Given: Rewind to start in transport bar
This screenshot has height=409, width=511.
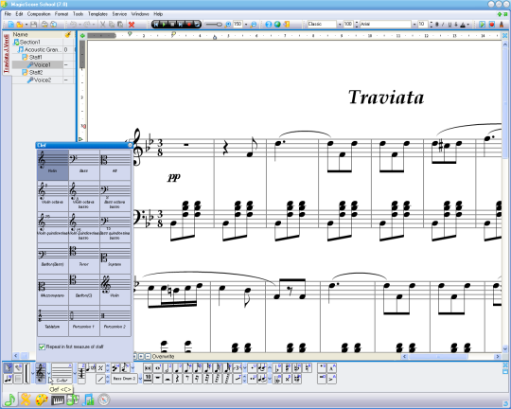Looking at the screenshot, I should pyautogui.click(x=156, y=24).
